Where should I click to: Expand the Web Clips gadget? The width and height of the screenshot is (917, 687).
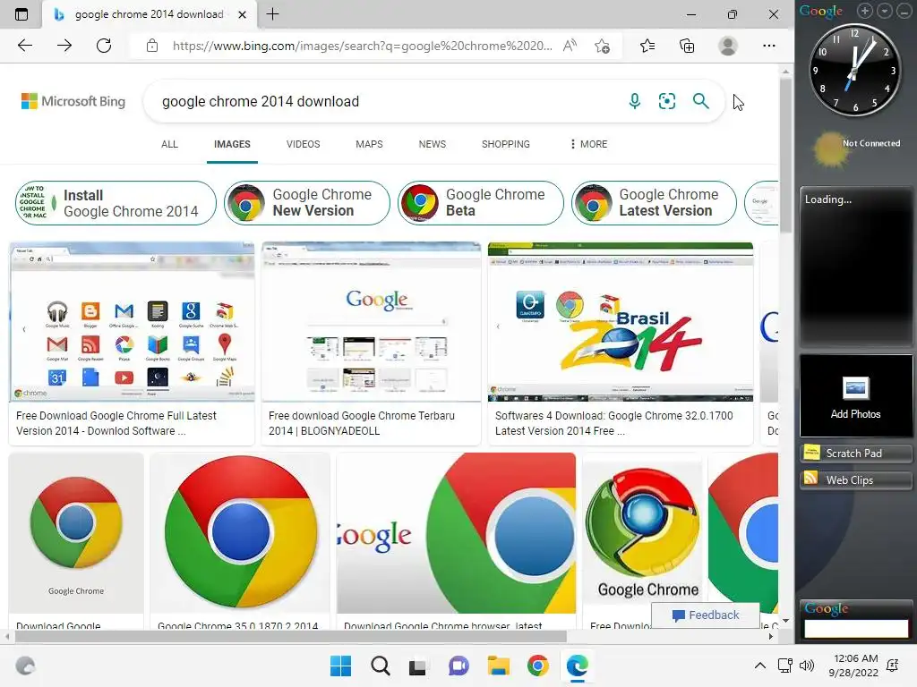click(855, 479)
